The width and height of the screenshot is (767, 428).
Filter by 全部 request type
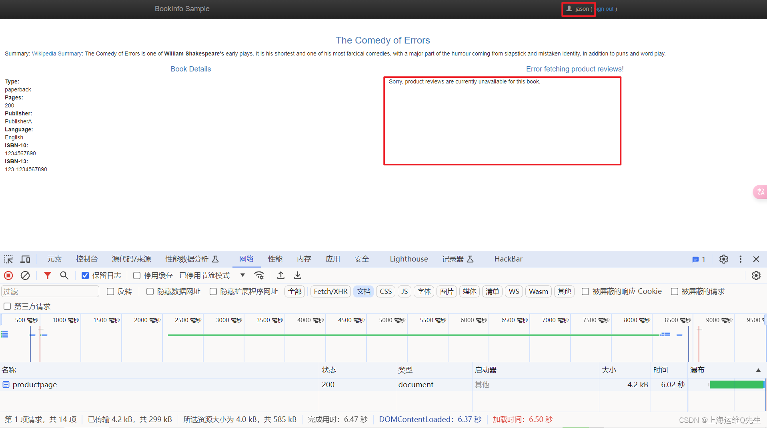pyautogui.click(x=295, y=291)
